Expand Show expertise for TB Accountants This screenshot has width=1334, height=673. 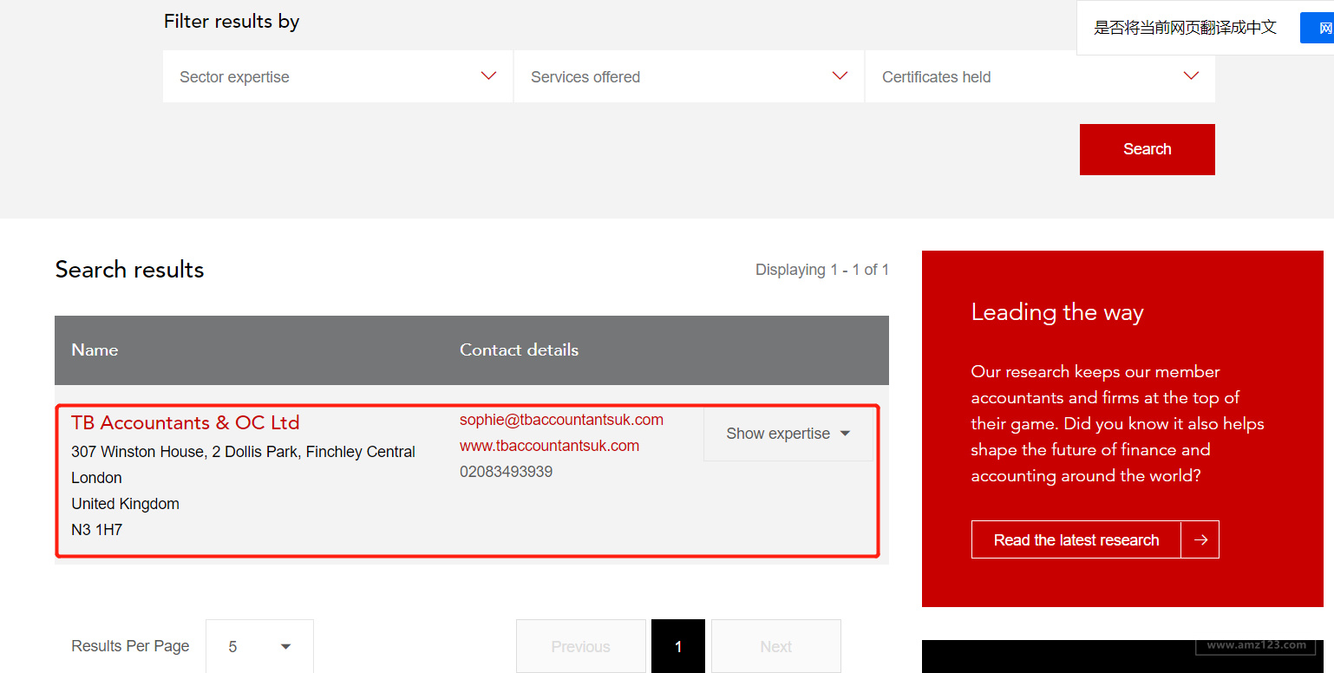click(788, 434)
